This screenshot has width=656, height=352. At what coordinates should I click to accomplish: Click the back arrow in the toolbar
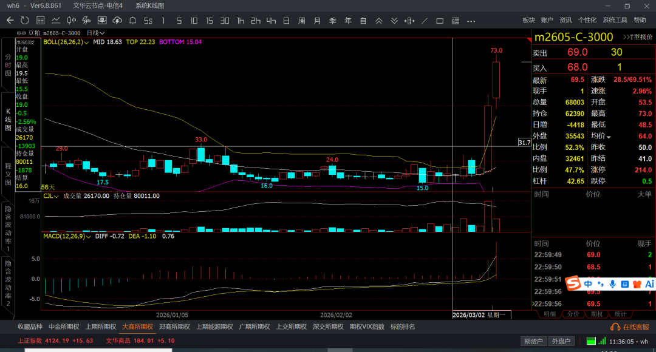tap(10, 21)
